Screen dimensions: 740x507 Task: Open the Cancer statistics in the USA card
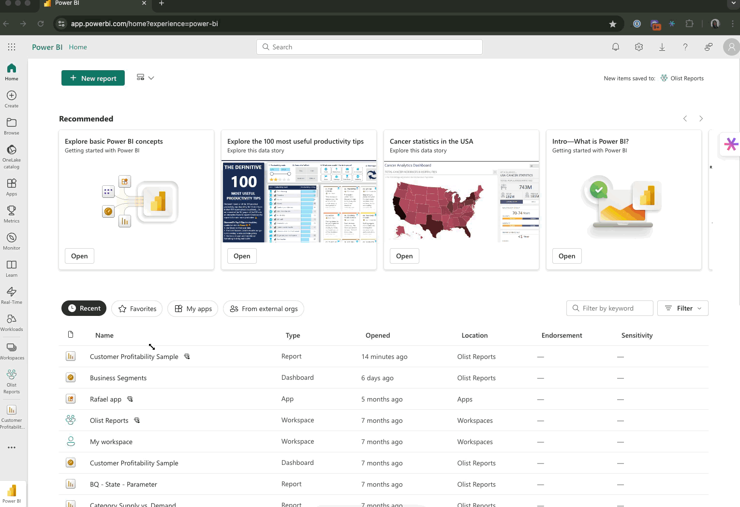(404, 256)
